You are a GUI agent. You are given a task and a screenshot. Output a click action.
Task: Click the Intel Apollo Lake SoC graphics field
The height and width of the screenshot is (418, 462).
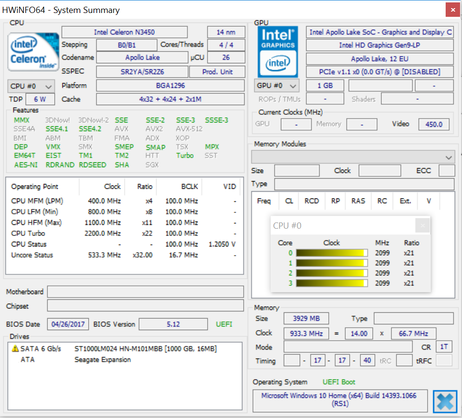380,32
